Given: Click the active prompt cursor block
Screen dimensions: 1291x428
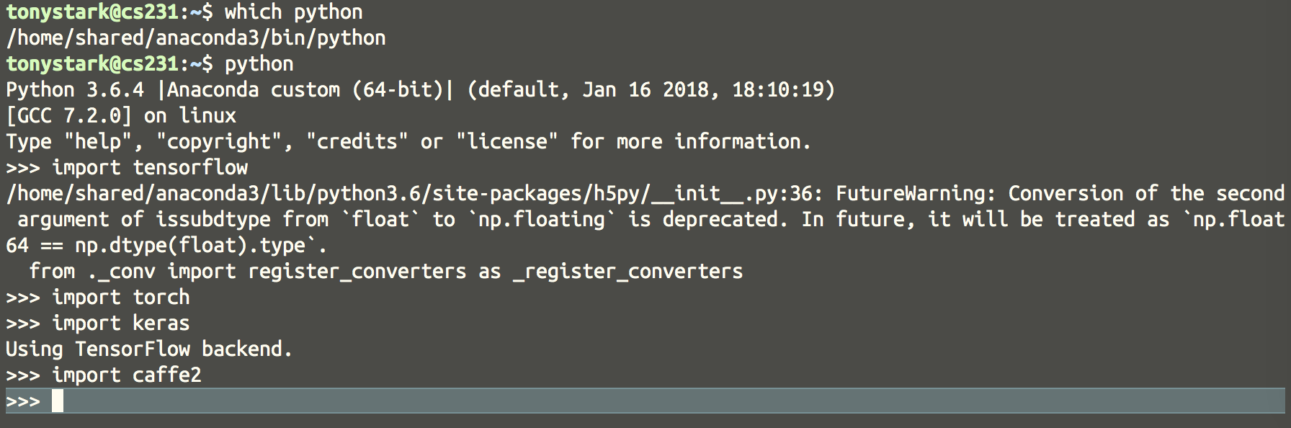Looking at the screenshot, I should [x=58, y=401].
